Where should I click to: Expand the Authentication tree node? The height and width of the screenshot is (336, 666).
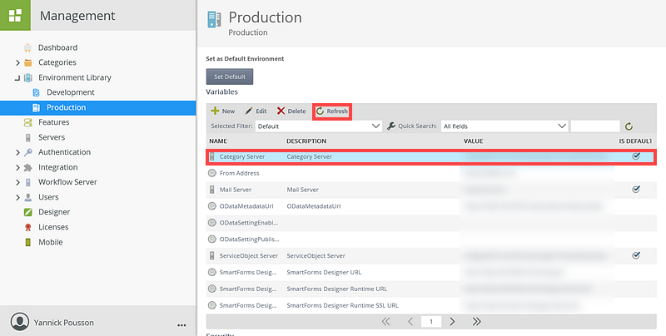click(x=17, y=152)
